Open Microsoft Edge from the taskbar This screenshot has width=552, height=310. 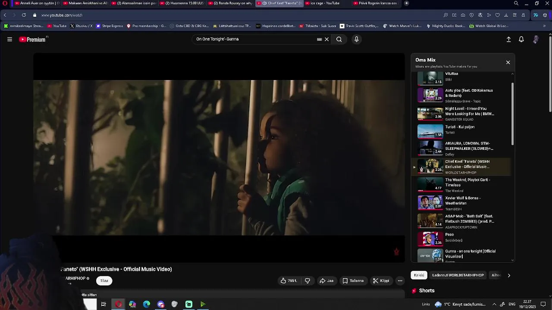click(147, 304)
